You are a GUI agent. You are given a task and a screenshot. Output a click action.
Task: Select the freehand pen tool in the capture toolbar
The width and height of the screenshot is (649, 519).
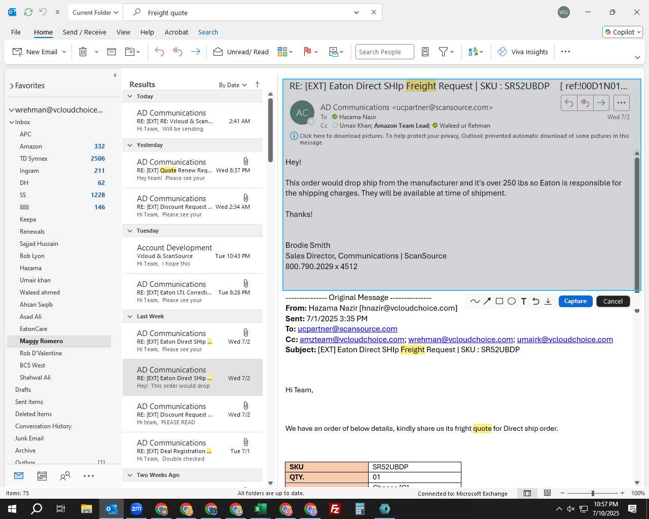click(x=475, y=301)
